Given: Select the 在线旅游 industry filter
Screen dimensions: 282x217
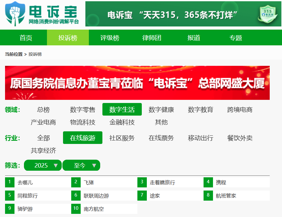Looking at the screenshot, I should point(83,138).
